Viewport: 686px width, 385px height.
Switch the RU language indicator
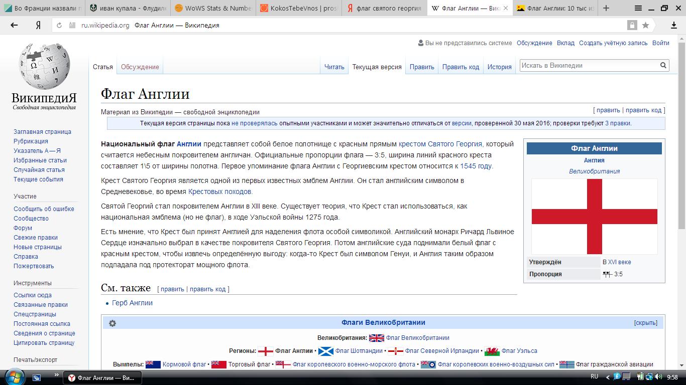click(x=595, y=376)
